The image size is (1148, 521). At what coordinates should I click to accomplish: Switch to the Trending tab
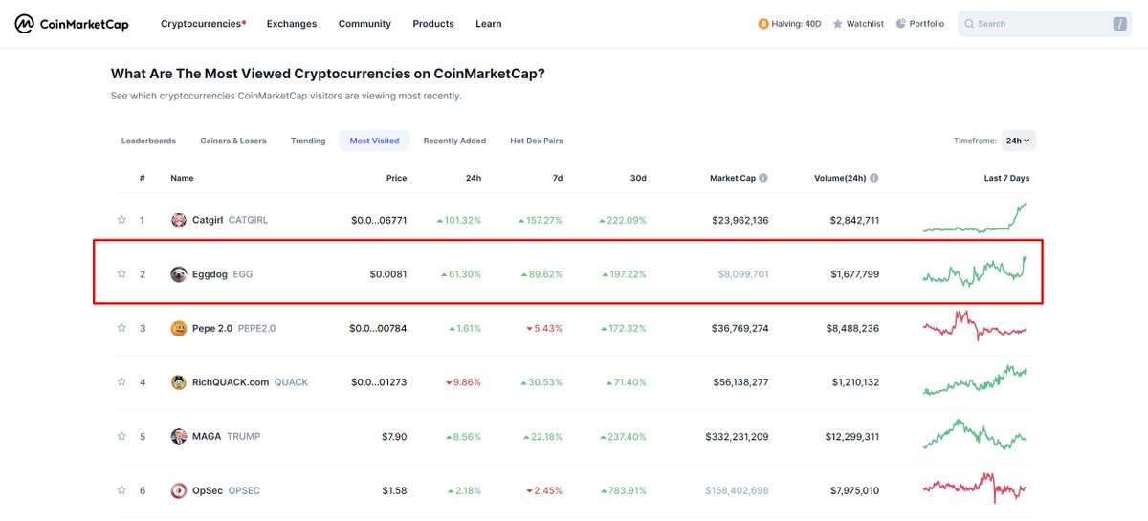tap(308, 141)
